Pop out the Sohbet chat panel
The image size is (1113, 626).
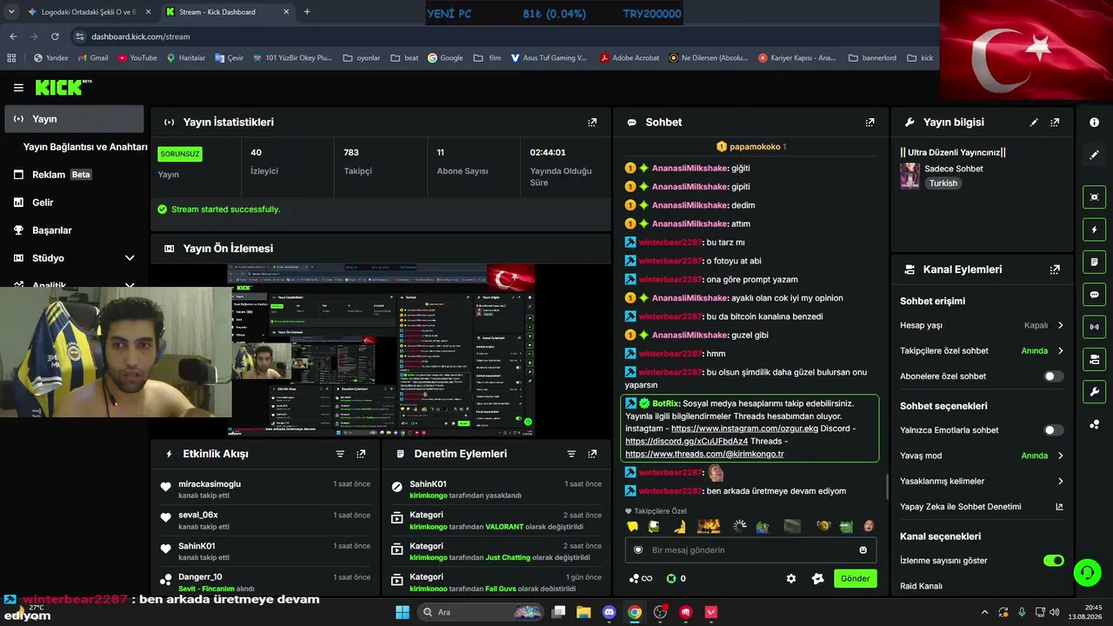pos(870,123)
